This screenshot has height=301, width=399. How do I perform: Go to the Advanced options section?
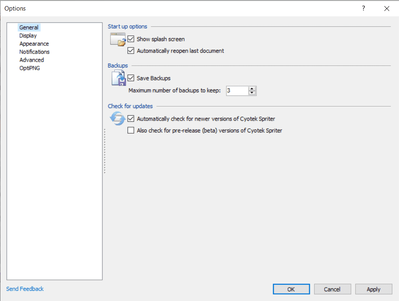coord(32,60)
